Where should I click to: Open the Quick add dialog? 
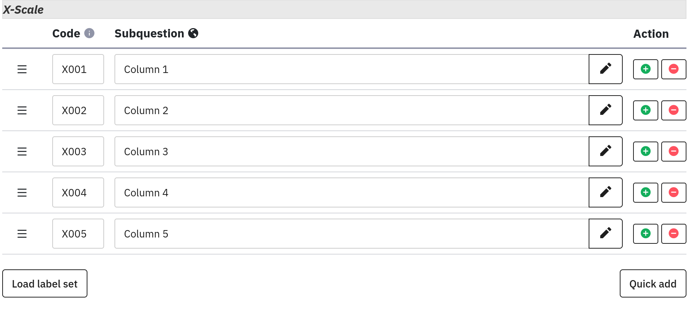point(653,284)
